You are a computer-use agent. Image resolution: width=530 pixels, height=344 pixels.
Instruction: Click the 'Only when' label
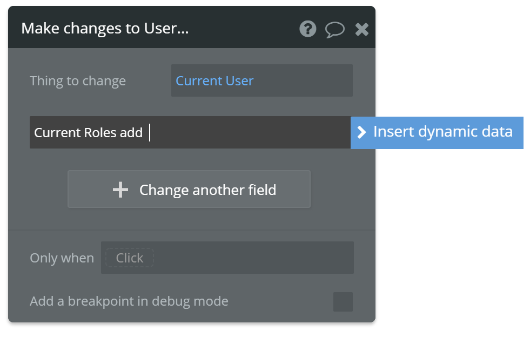pos(62,258)
